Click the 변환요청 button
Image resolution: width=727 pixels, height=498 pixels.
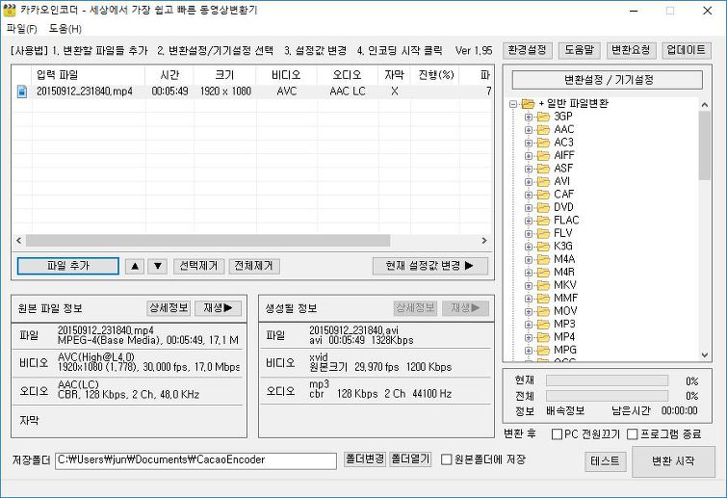click(x=631, y=50)
